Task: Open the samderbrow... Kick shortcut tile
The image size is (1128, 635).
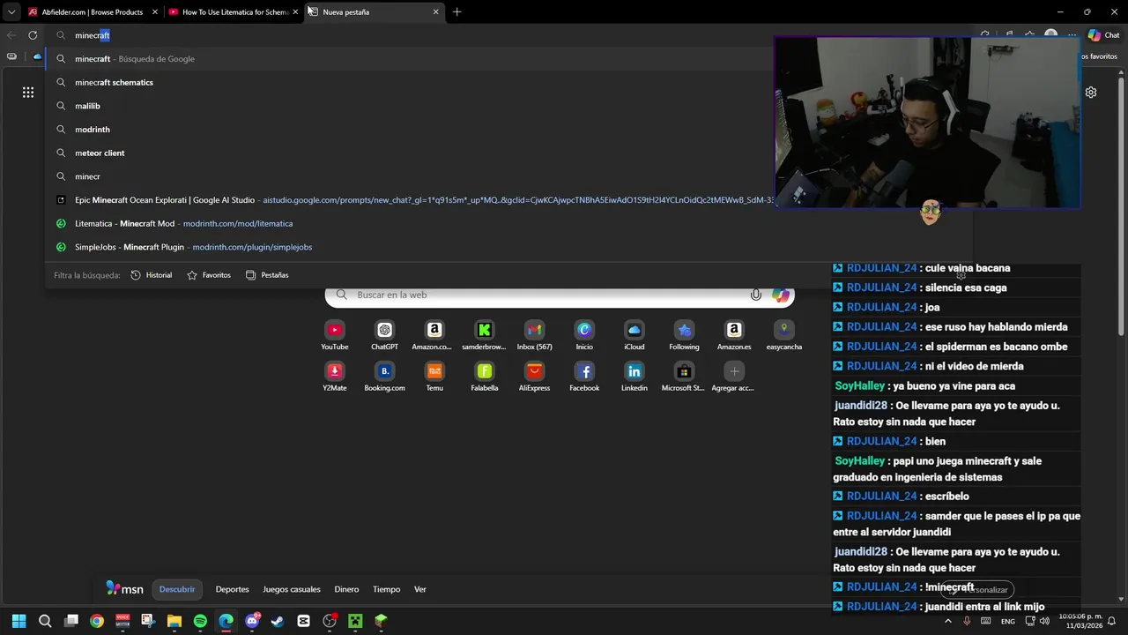Action: [x=484, y=335]
